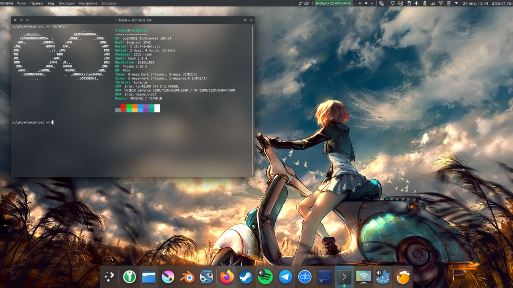Toggle keep-above double chevron in Konsole titlebar
The height and width of the screenshot is (288, 513).
coord(245,20)
